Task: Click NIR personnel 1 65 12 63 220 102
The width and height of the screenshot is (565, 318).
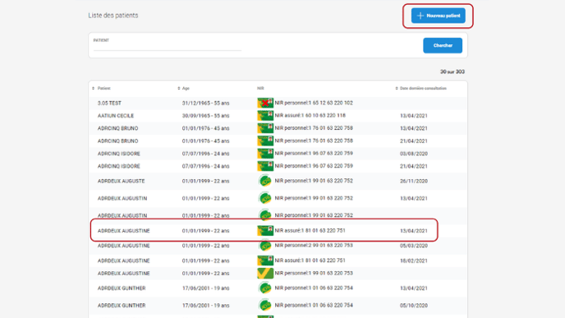Action: tap(314, 103)
